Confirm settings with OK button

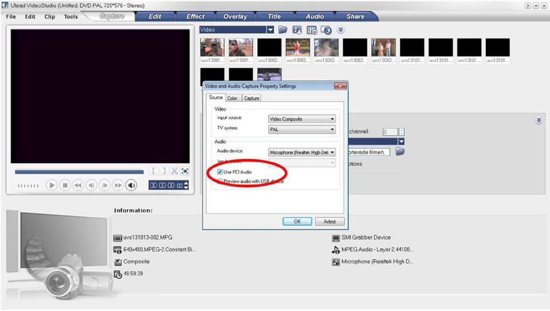(297, 222)
